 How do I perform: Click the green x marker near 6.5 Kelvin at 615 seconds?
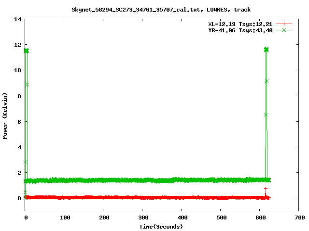point(266,115)
